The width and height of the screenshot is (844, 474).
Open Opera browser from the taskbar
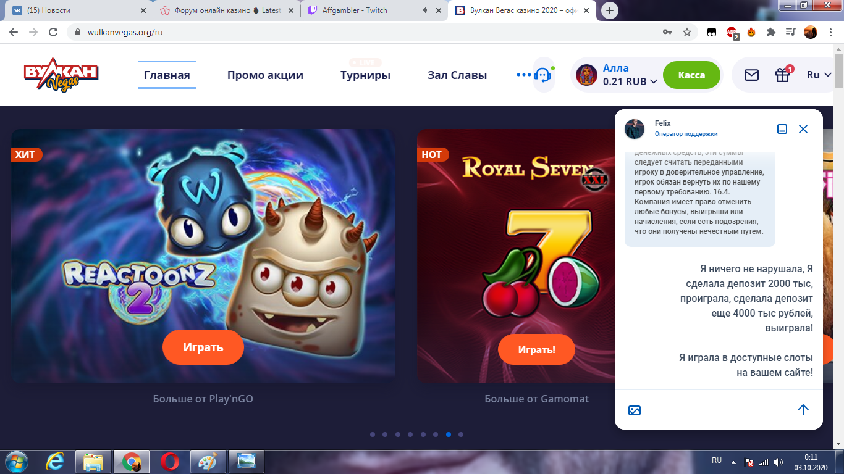[170, 462]
